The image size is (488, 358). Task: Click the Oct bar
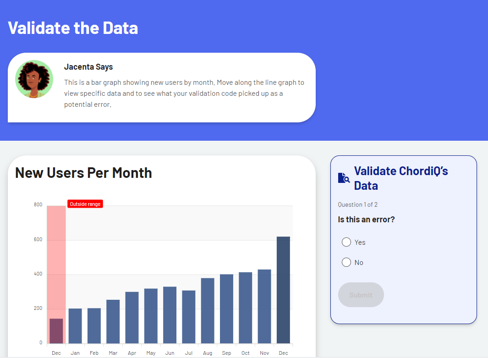tap(246, 308)
